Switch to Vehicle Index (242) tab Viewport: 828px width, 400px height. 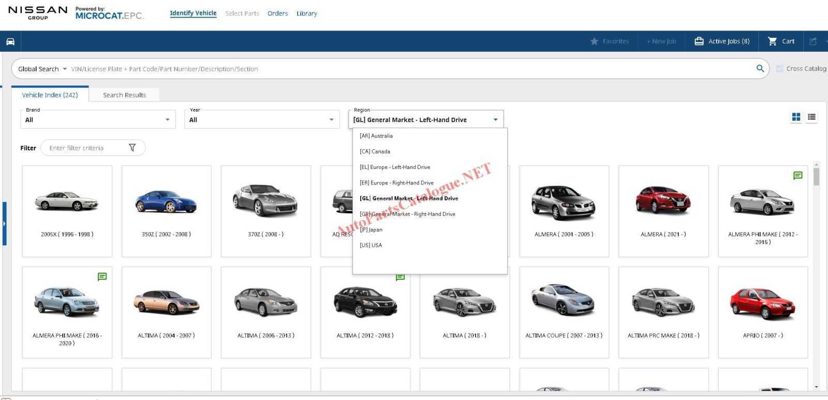[50, 95]
